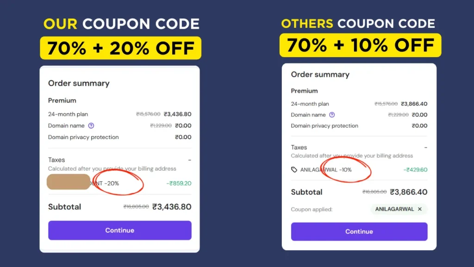Click the ANILAGARWAL coupon applied chip
The height and width of the screenshot is (267, 474).
point(394,209)
